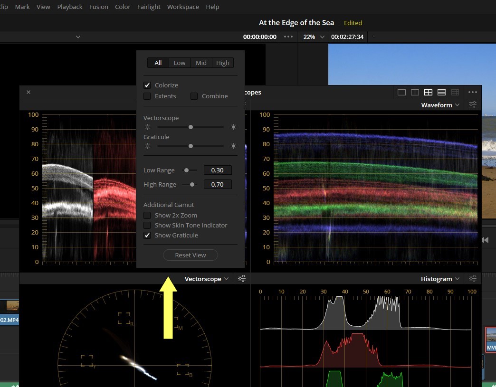
Task: Enable the Extents checkbox
Action: coord(147,96)
